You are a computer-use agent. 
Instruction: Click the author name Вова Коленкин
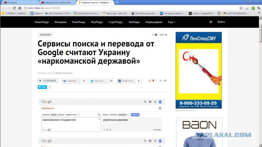pos(64,73)
